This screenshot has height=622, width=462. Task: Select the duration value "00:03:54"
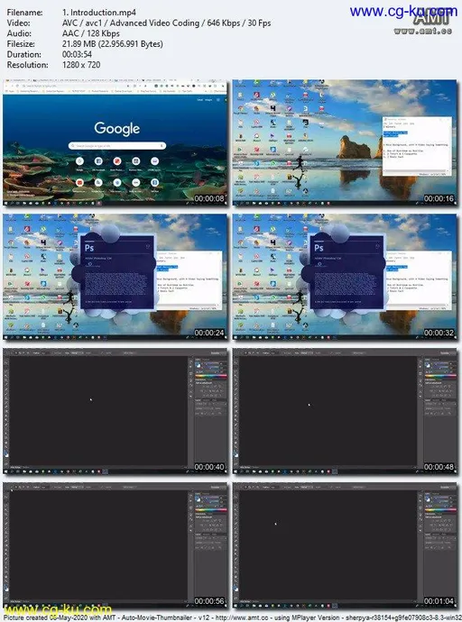pyautogui.click(x=77, y=54)
